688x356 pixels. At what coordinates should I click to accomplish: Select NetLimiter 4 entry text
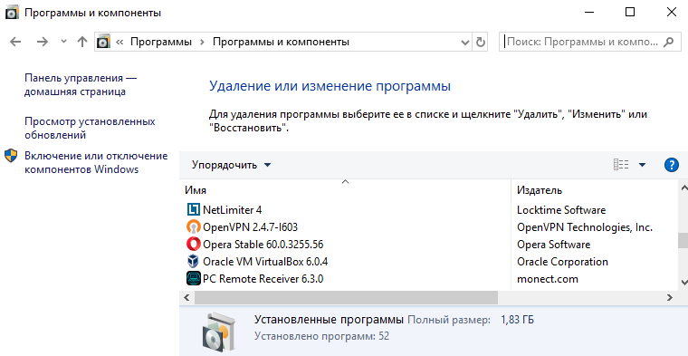232,210
